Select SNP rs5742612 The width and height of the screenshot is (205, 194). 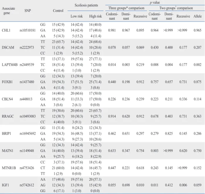pyautogui.click(x=27, y=185)
